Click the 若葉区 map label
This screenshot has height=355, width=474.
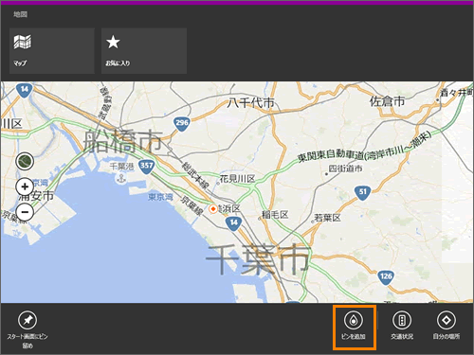coord(327,218)
